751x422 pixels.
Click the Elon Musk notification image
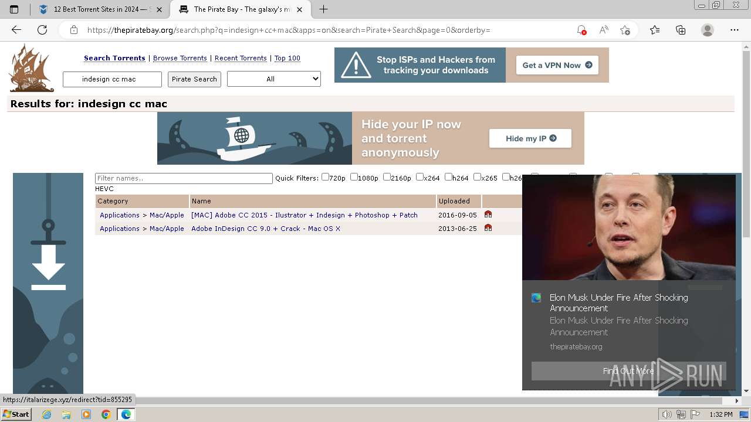pos(629,227)
